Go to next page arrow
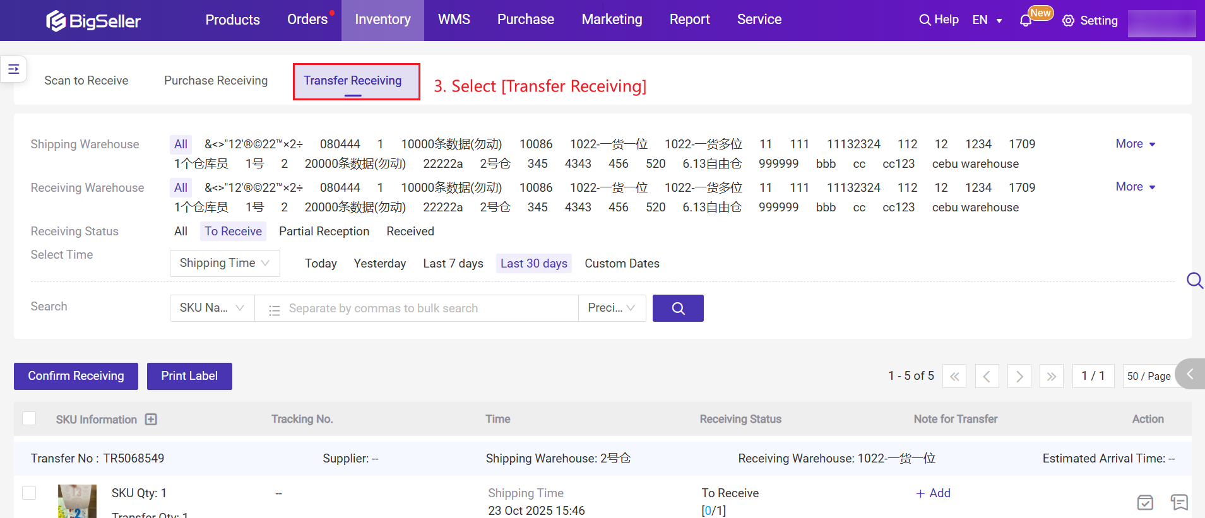The width and height of the screenshot is (1205, 518). pos(1019,376)
